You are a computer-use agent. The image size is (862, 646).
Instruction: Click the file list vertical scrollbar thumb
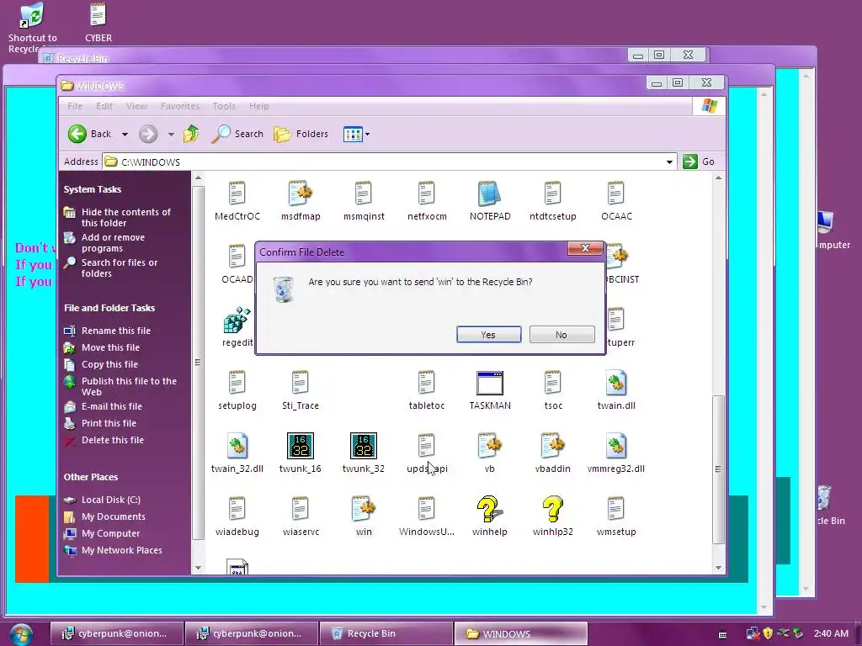click(718, 469)
